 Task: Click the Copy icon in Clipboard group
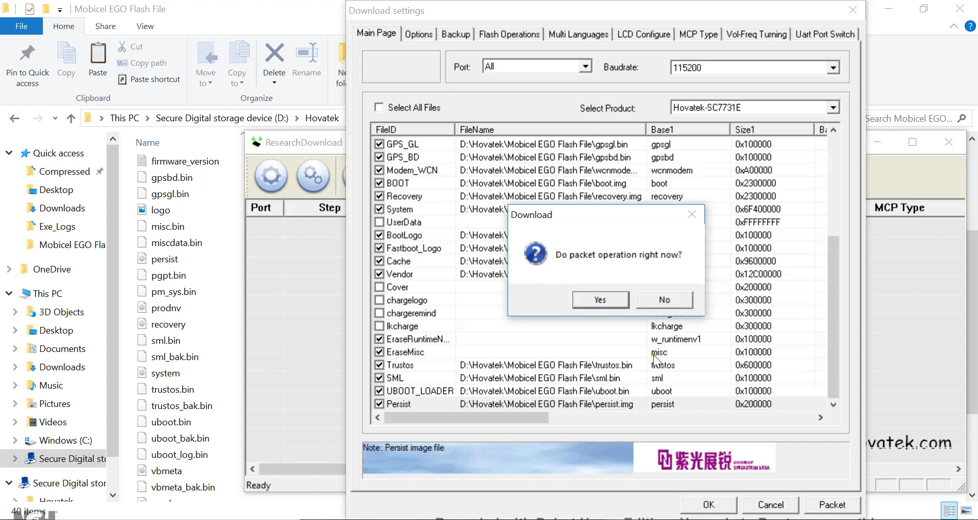66,53
